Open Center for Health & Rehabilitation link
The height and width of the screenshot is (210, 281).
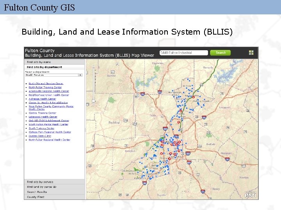tap(48, 103)
